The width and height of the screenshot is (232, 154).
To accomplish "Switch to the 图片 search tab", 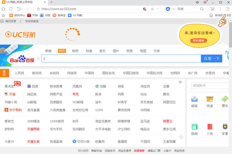I will [116, 51].
